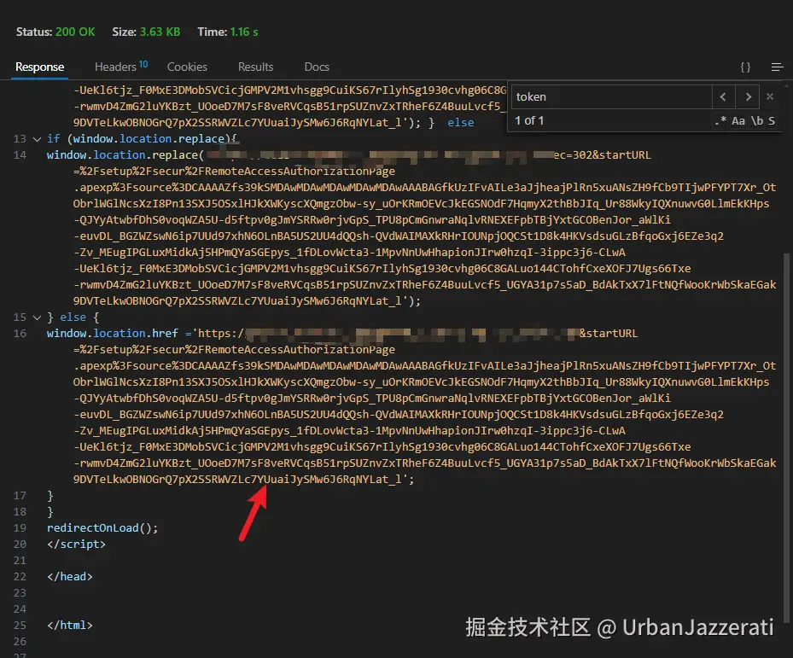Click the 1.16 s time value

point(244,32)
